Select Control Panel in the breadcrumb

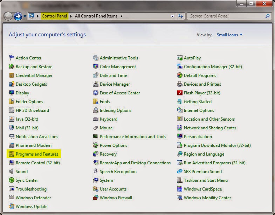click(54, 16)
